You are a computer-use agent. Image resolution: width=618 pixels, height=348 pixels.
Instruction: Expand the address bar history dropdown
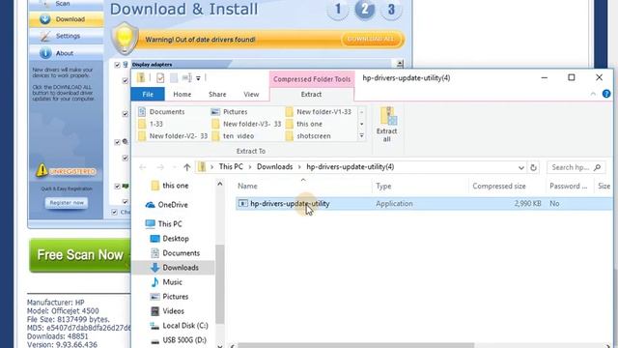520,167
